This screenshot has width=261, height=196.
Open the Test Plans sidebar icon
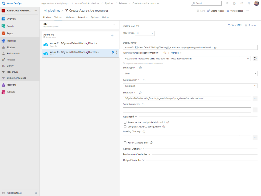click(4, 85)
